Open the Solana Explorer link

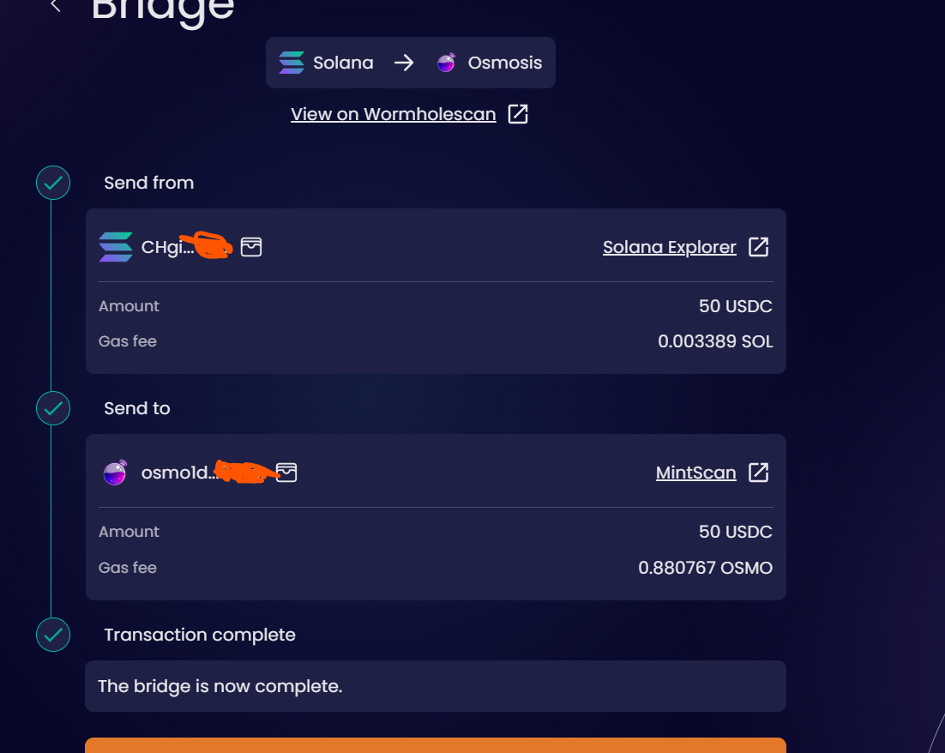pos(669,247)
